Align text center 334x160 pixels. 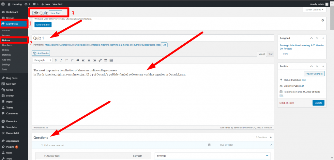pyautogui.click(x=89, y=60)
